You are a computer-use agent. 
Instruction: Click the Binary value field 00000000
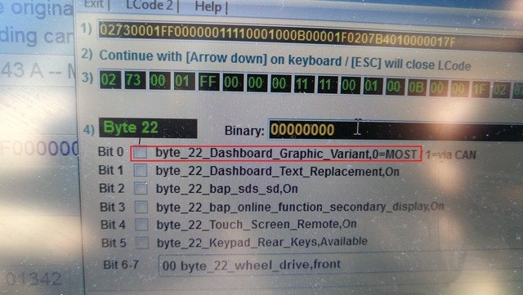[x=396, y=130]
